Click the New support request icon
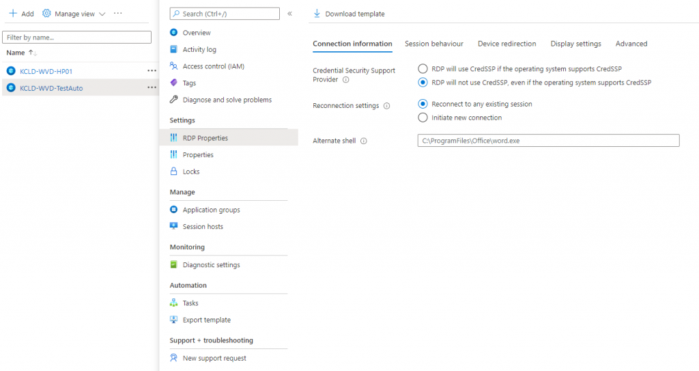Viewport: 699px width, 371px height. point(174,357)
